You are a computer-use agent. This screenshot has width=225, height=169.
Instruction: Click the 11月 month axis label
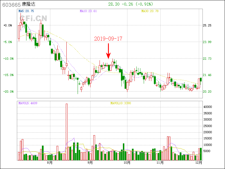(160, 163)
